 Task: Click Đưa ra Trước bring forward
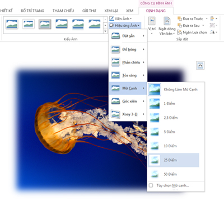click(190, 18)
